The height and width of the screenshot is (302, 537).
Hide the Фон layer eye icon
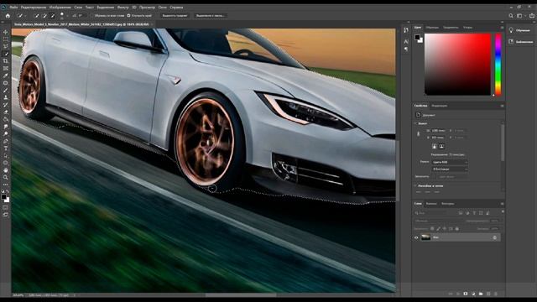[416, 237]
